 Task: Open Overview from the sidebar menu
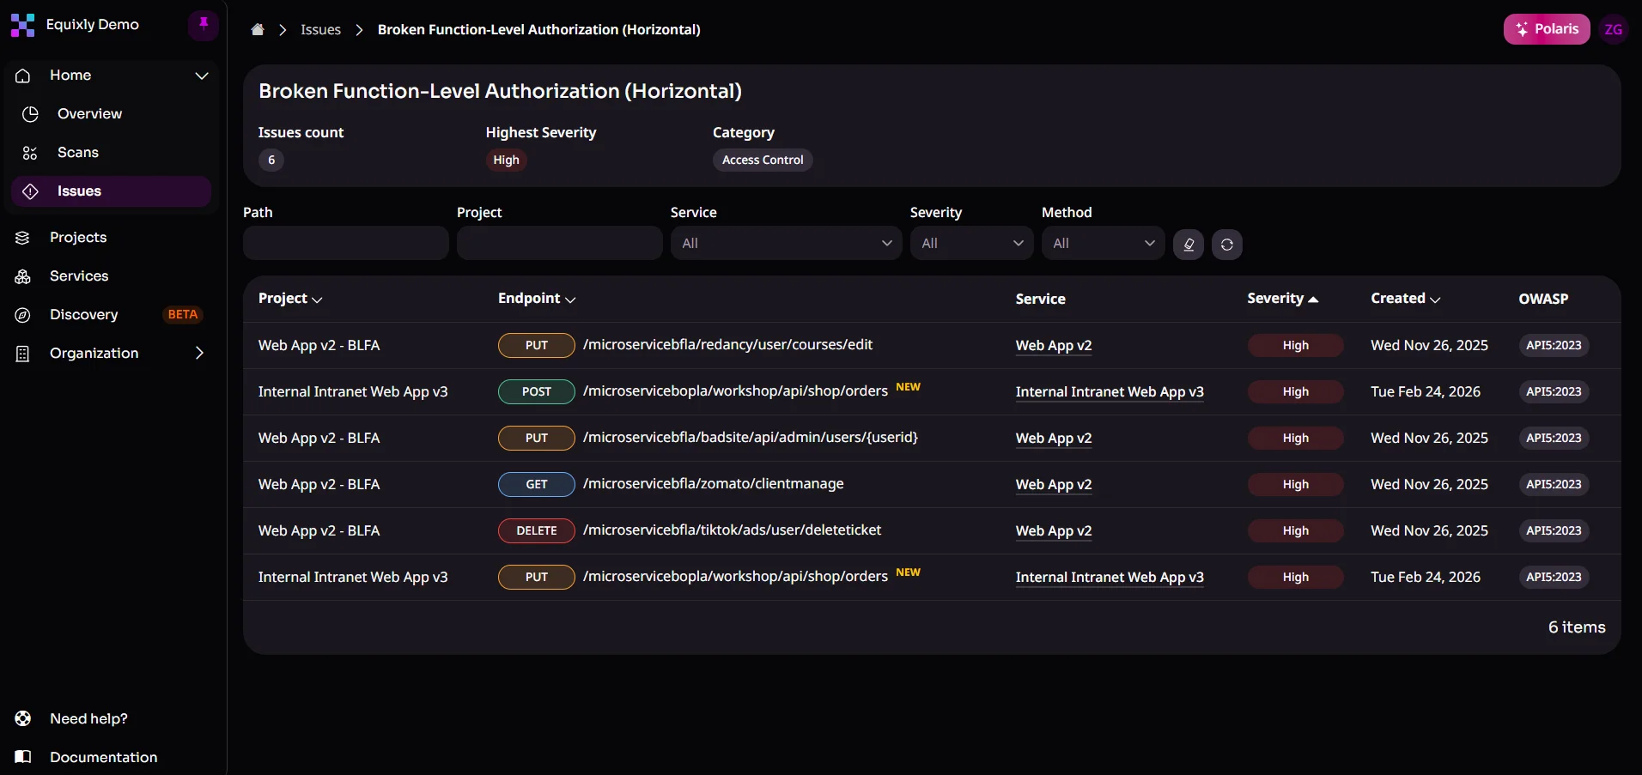(89, 113)
